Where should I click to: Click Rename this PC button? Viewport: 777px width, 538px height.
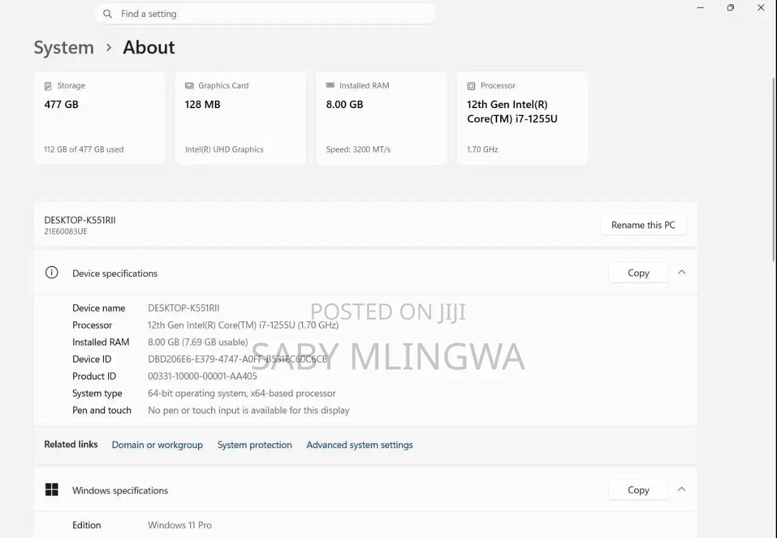pyautogui.click(x=643, y=225)
